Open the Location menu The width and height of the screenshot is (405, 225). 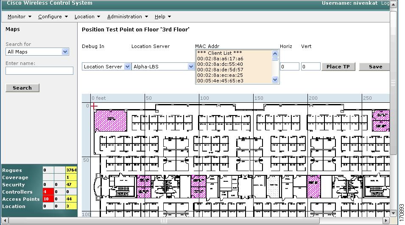[x=87, y=17]
